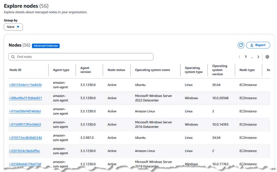Download the nodes Report
Screen dimensions: 277x172
click(x=258, y=45)
